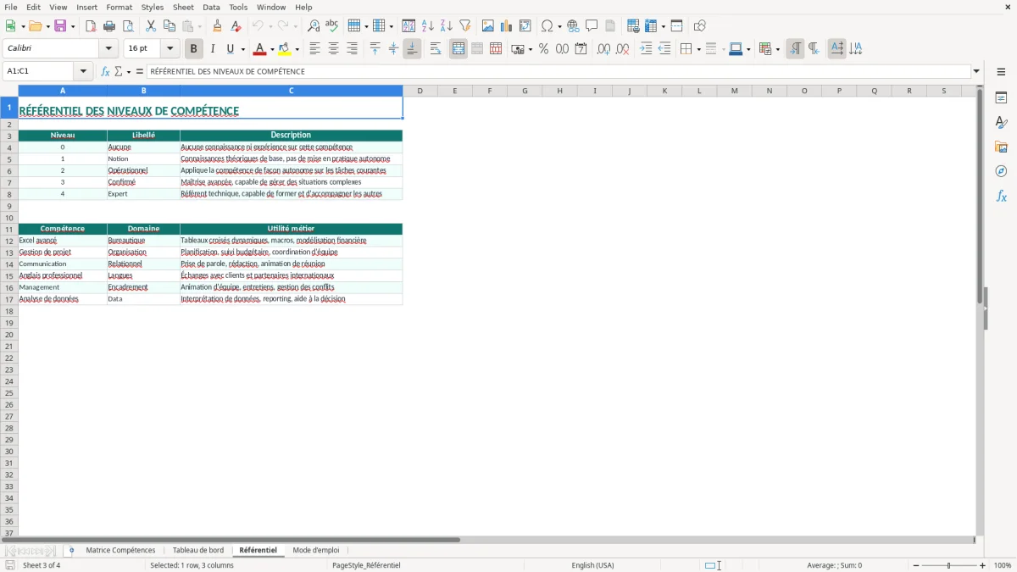Toggle the AutoFilter funnel icon
The image size is (1017, 572).
pos(465,26)
